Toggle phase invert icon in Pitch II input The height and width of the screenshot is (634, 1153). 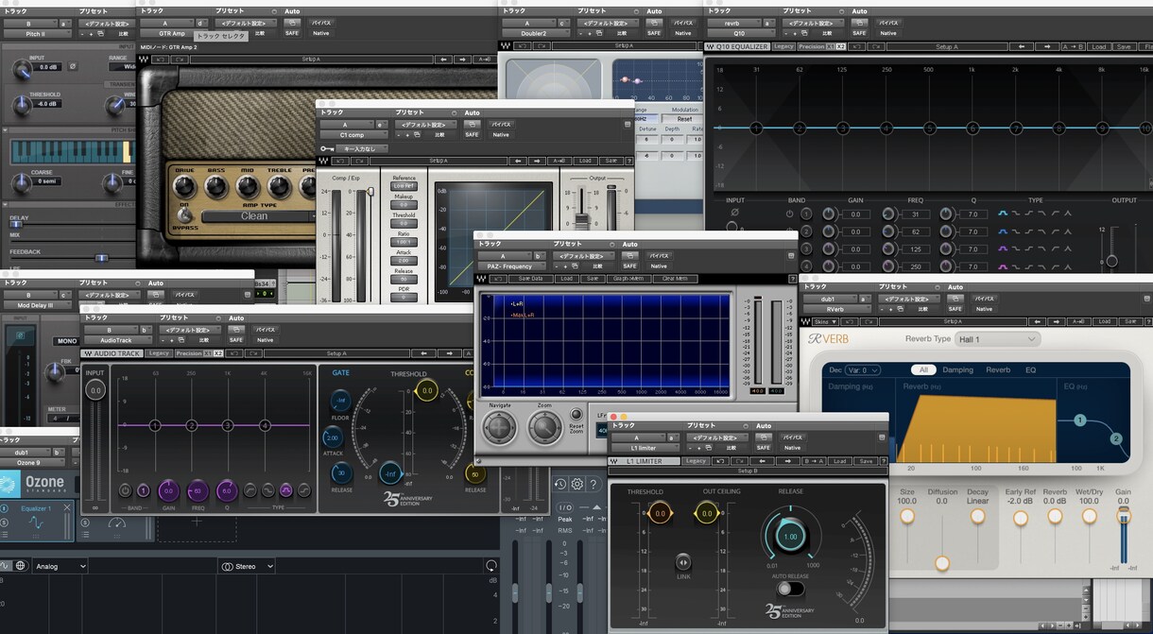click(73, 67)
